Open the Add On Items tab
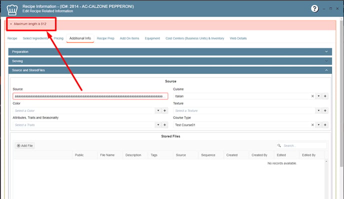 click(129, 38)
